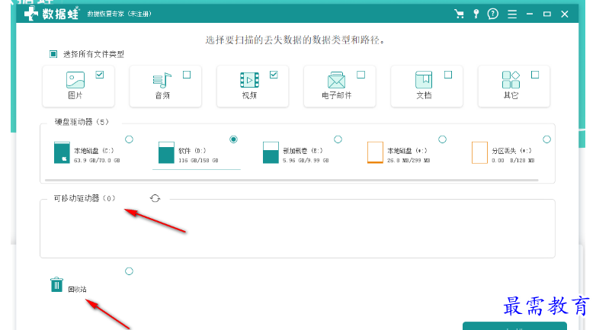Image resolution: width=596 pixels, height=330 pixels.
Task: Click the 新加载卷 (E:) drive icon
Action: [x=271, y=152]
